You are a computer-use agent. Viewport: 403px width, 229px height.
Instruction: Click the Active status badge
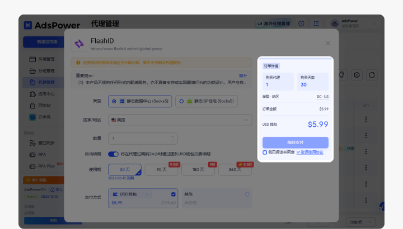[x=31, y=197]
